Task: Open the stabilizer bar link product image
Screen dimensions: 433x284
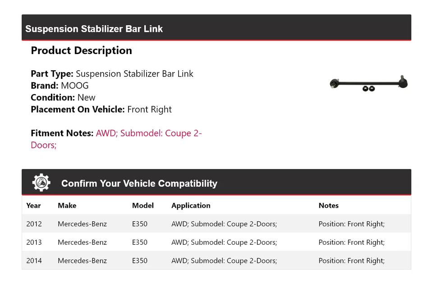Action: pos(369,84)
